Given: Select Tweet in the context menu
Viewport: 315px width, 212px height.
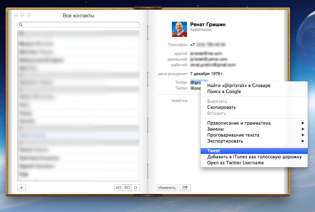Looking at the screenshot, I should 254,151.
